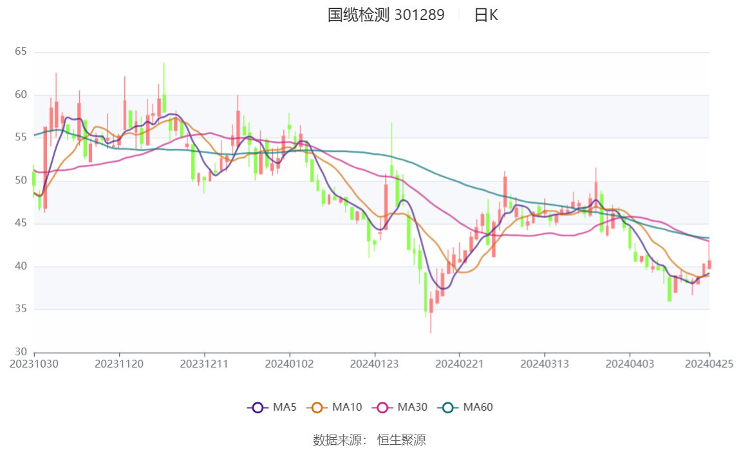Image resolution: width=739 pixels, height=450 pixels.
Task: Click x-axis date label 20240313
Action: [x=545, y=364]
